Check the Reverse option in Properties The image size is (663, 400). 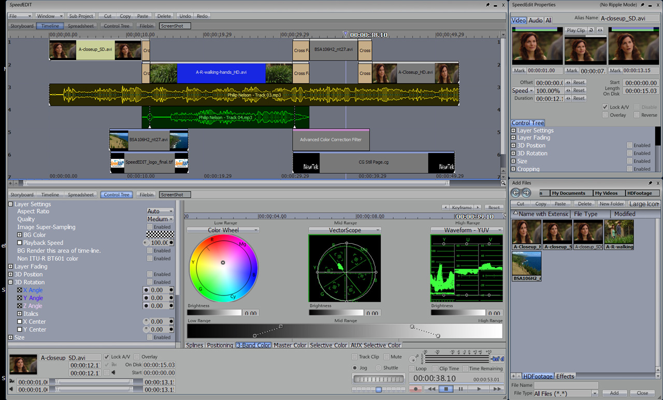pos(637,115)
